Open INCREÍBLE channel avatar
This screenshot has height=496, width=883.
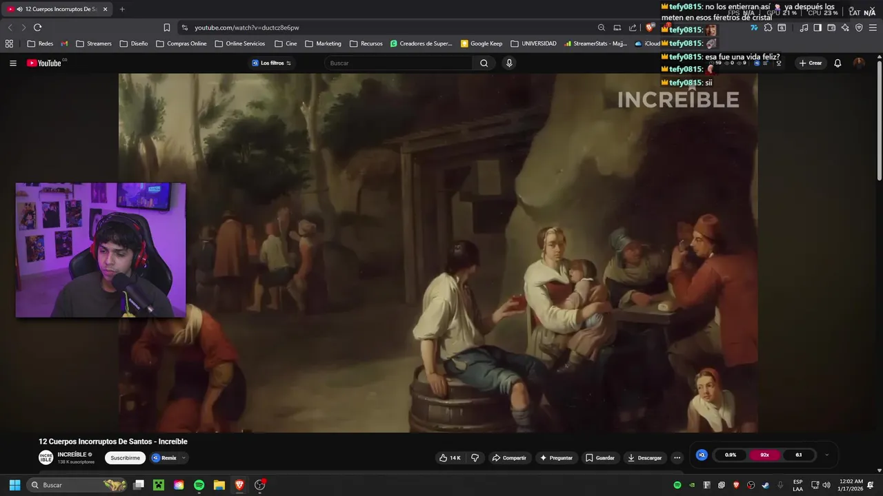(x=46, y=457)
